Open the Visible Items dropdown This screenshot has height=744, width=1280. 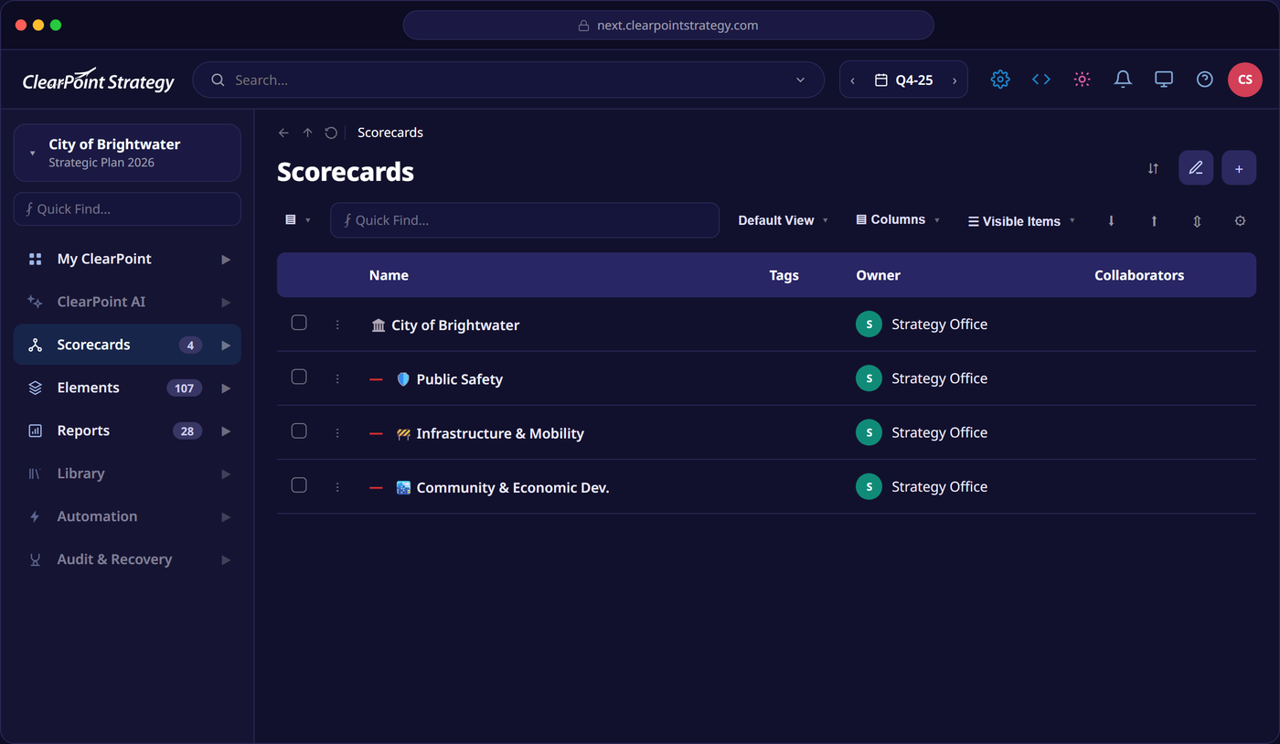pyautogui.click(x=1022, y=221)
